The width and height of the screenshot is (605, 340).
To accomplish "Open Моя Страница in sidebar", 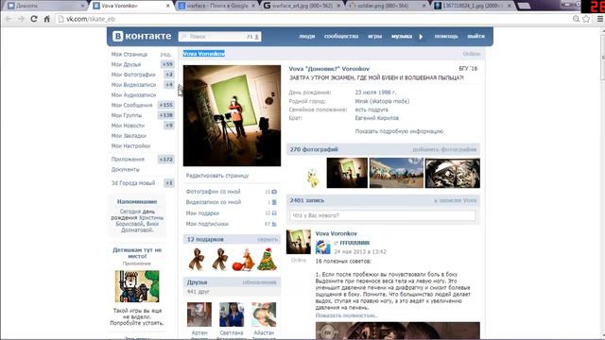I will (130, 55).
